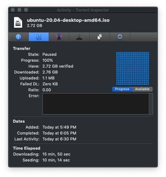
Task: Click the Time Elapsed section heading
Action: click(x=27, y=148)
